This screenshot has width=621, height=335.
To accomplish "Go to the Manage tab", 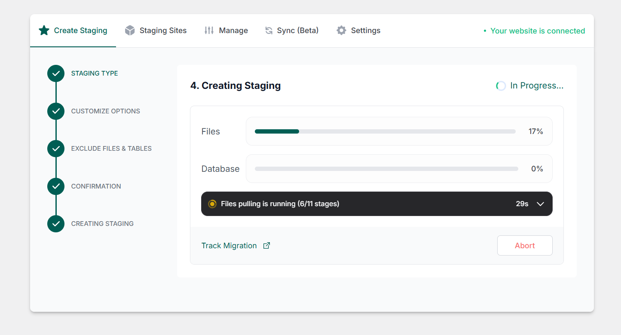I will point(226,30).
